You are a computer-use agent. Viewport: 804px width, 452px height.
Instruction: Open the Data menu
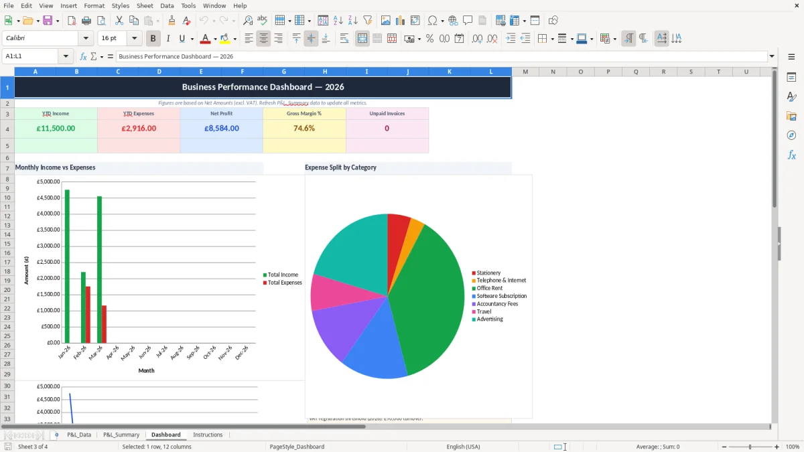point(167,5)
